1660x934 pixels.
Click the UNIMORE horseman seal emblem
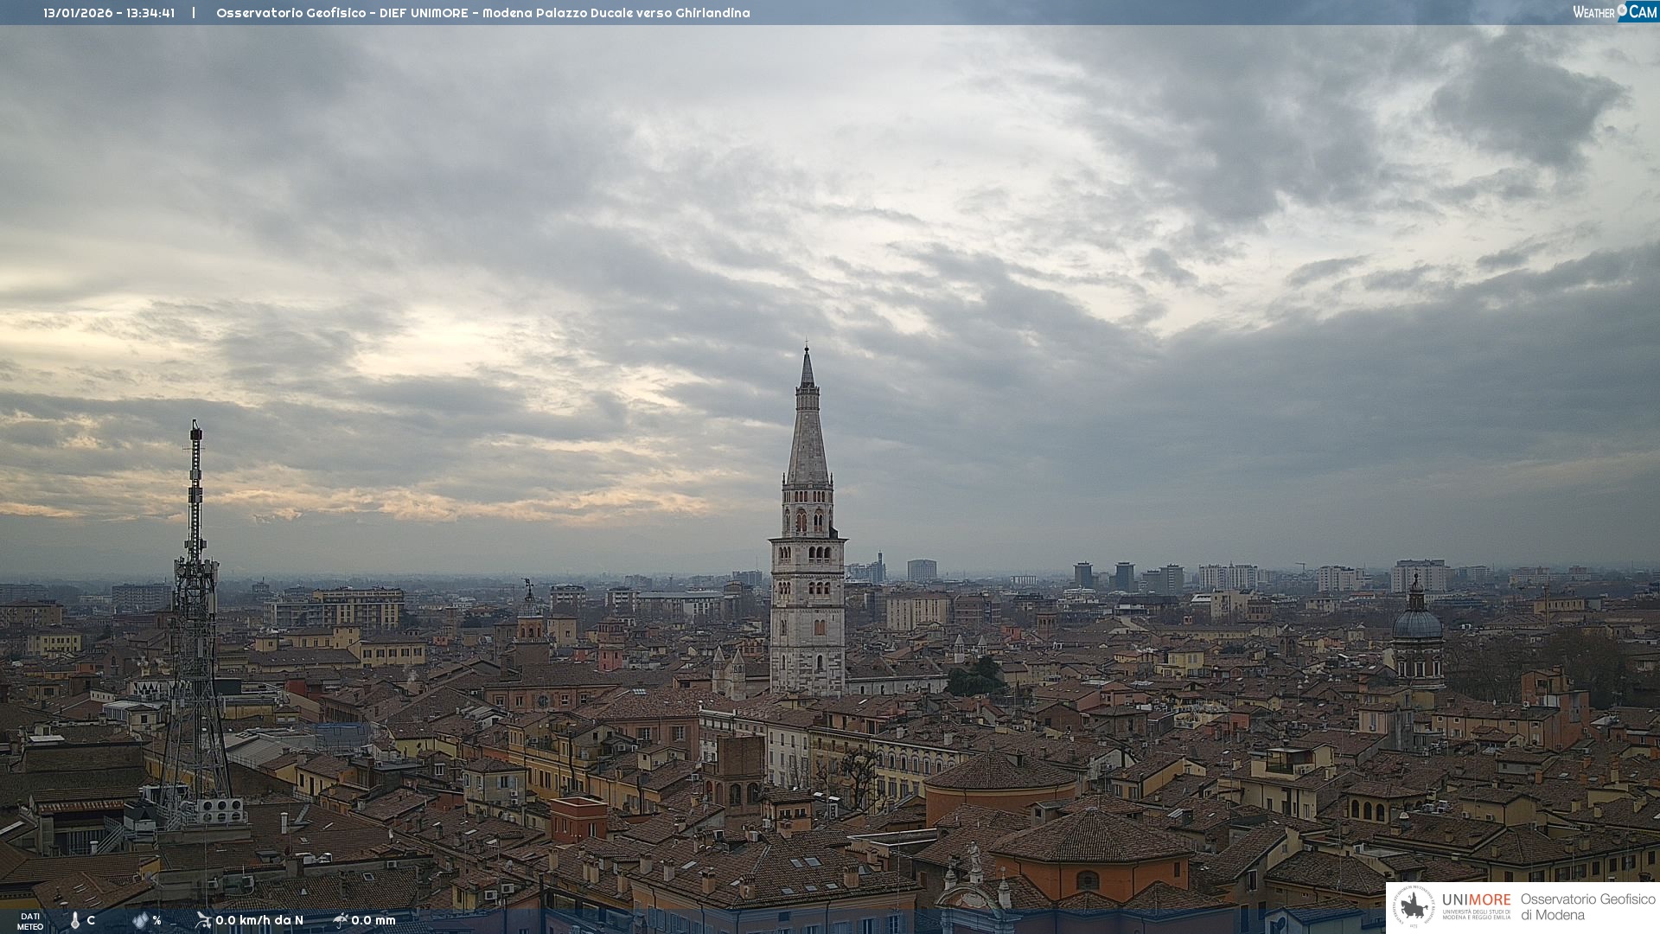(1414, 907)
